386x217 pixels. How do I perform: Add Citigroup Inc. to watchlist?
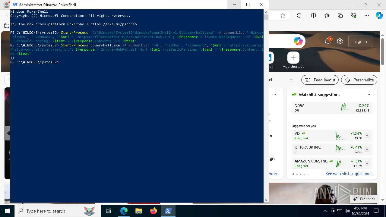(x=367, y=149)
